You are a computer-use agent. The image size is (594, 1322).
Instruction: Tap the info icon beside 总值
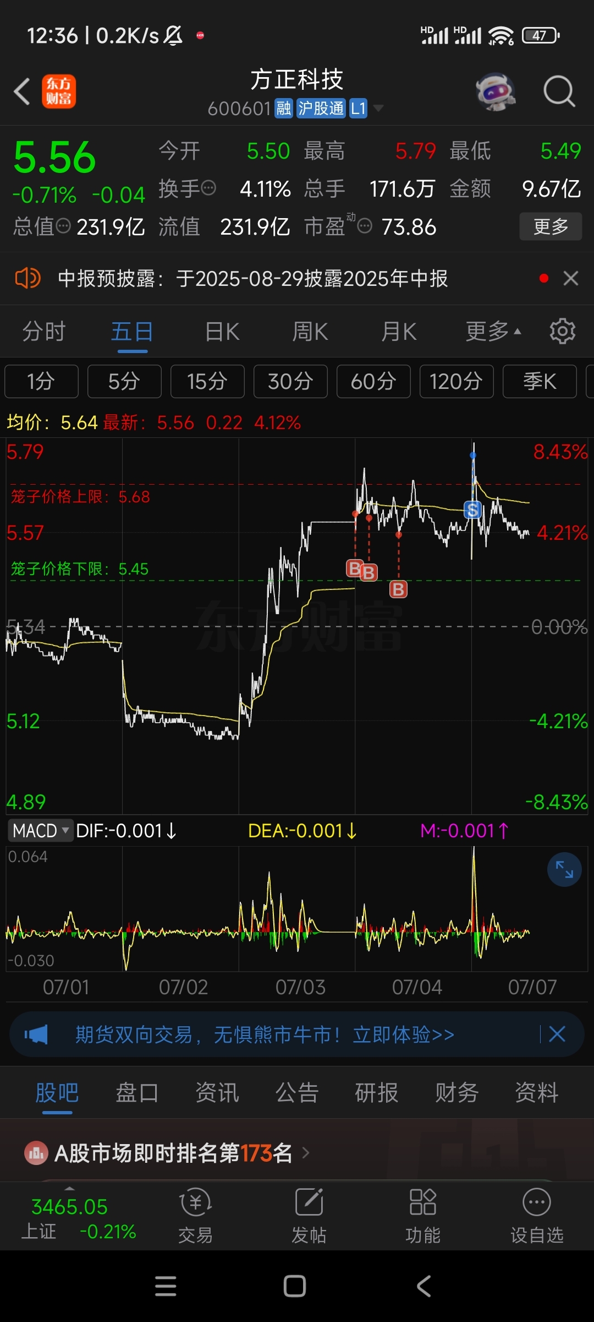pyautogui.click(x=64, y=226)
